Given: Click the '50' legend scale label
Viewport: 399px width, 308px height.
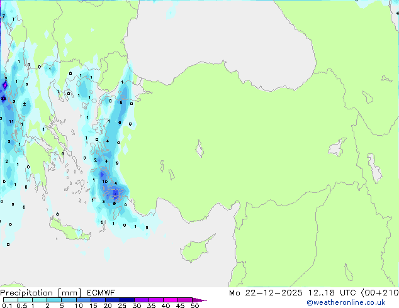Looking at the screenshot, I should [x=194, y=305].
